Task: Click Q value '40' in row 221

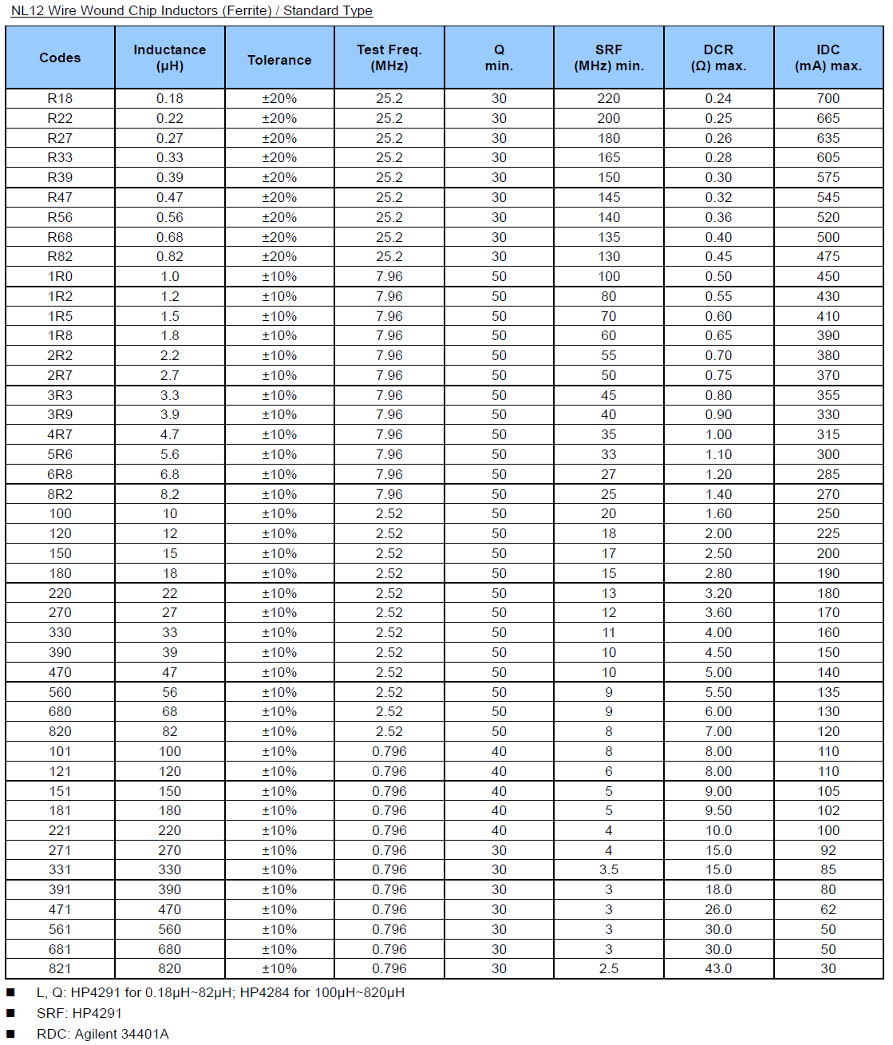Action: pos(499,830)
